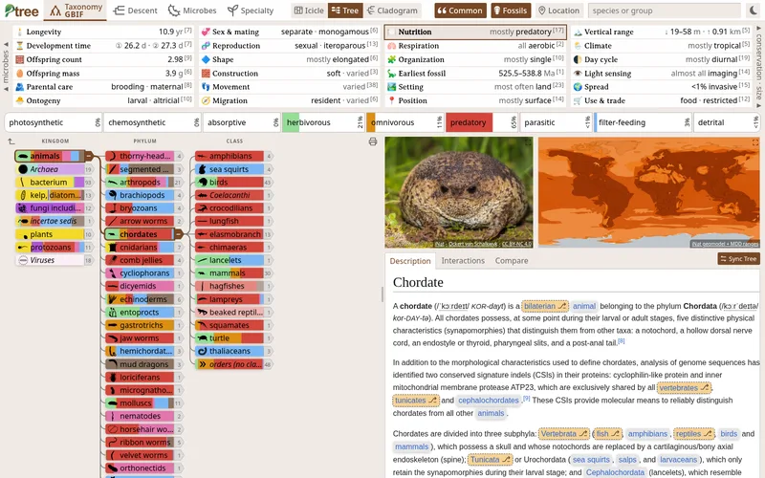Switch to the Compare tab

tap(512, 260)
